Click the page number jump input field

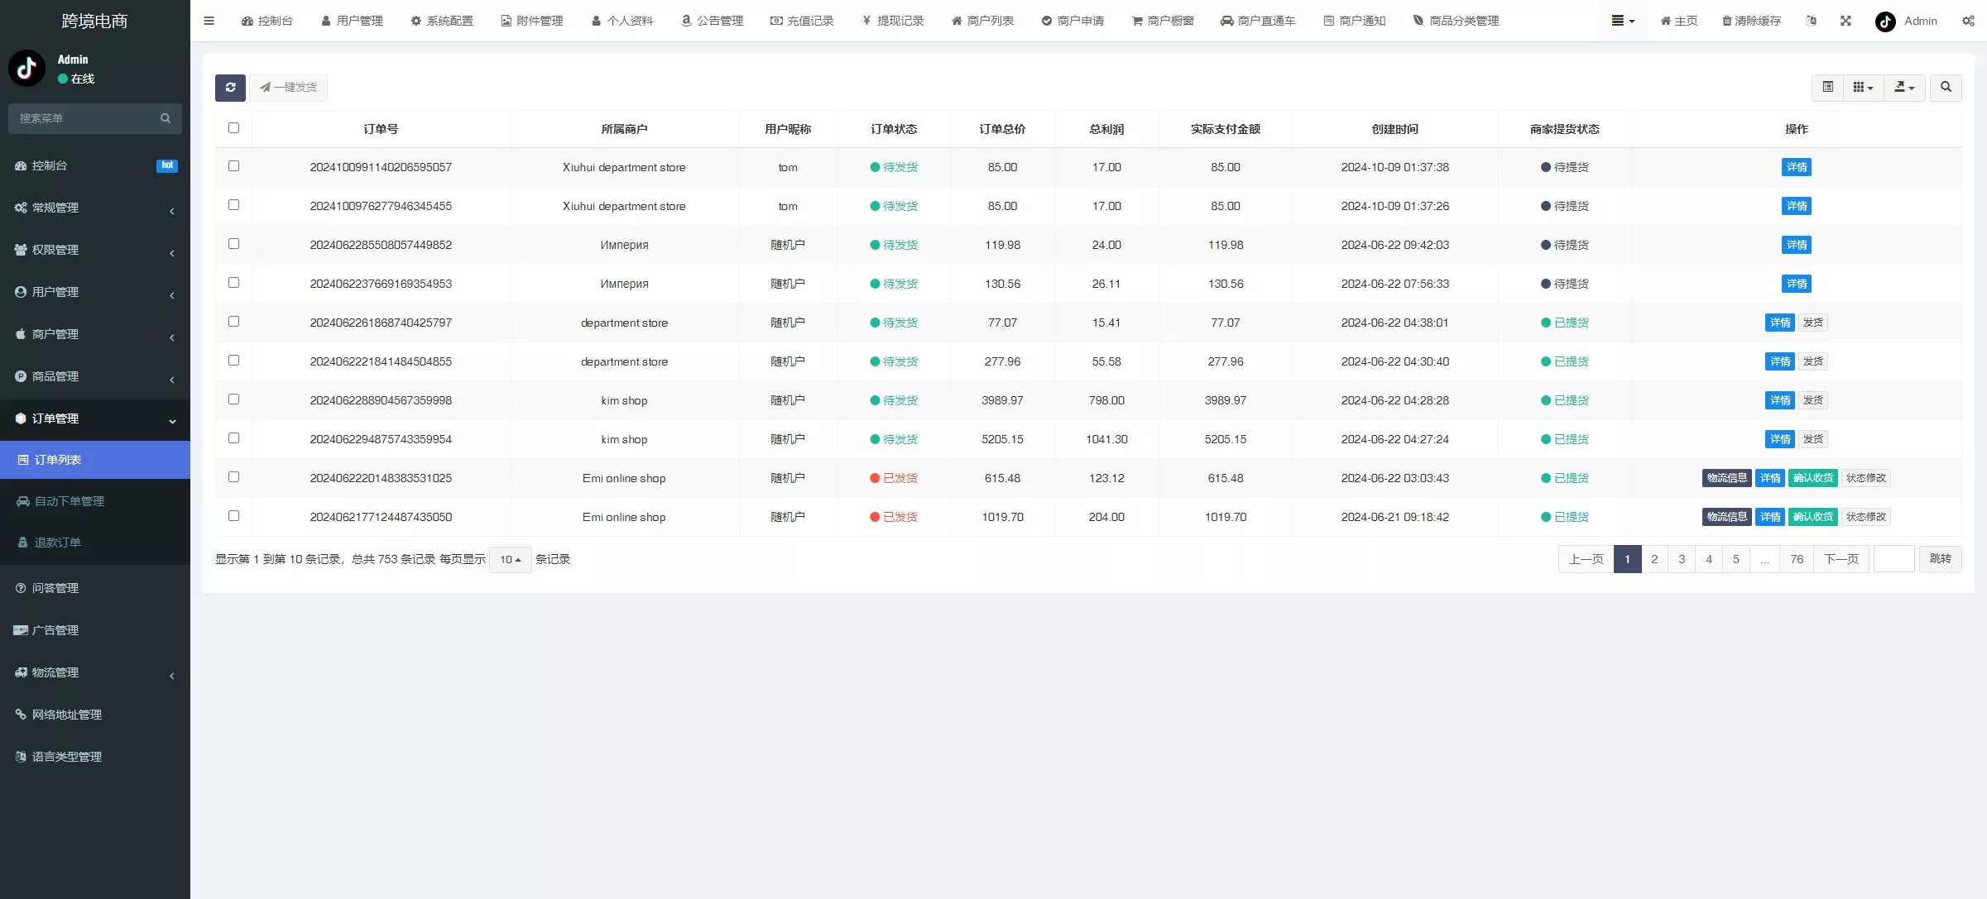pos(1893,559)
